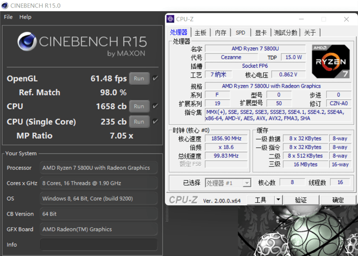
Task: Click the OS field showing Windows 8
Action: 98,198
